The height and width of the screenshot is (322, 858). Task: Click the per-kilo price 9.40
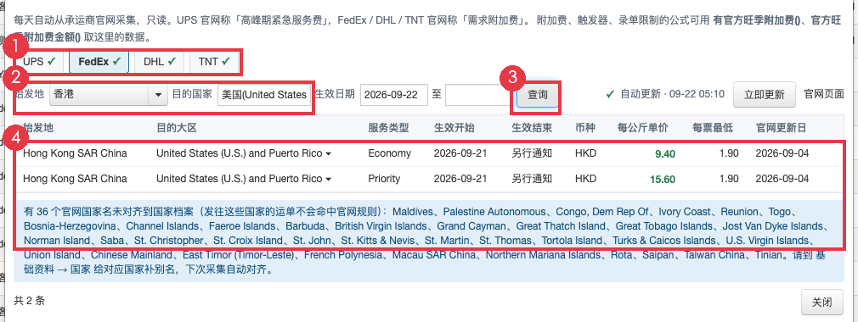coord(665,154)
